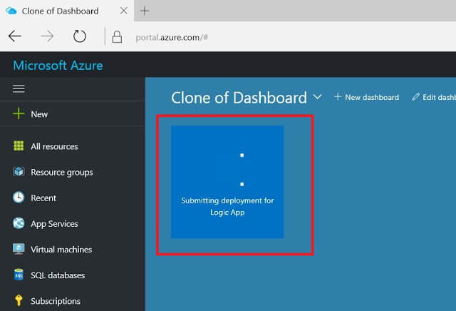
Task: Open All resources grid icon
Action: (19, 146)
